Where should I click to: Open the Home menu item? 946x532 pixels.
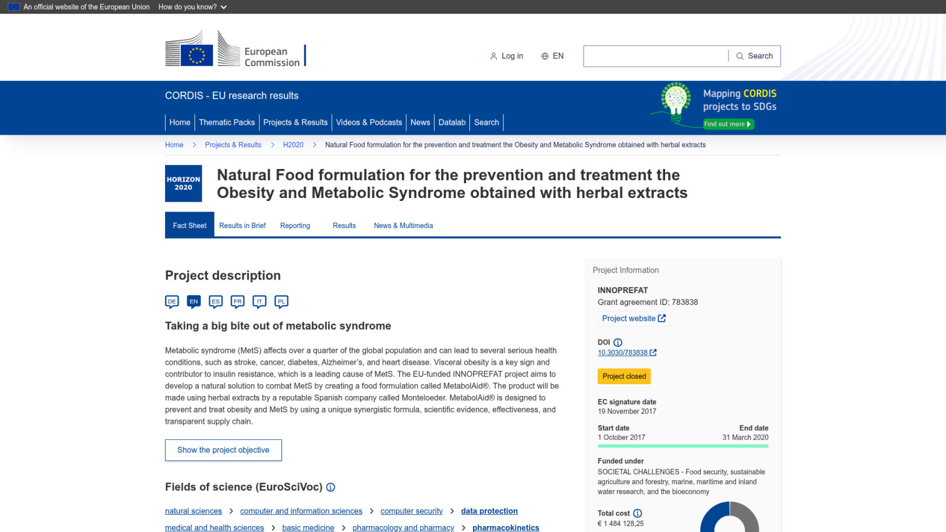tap(180, 122)
